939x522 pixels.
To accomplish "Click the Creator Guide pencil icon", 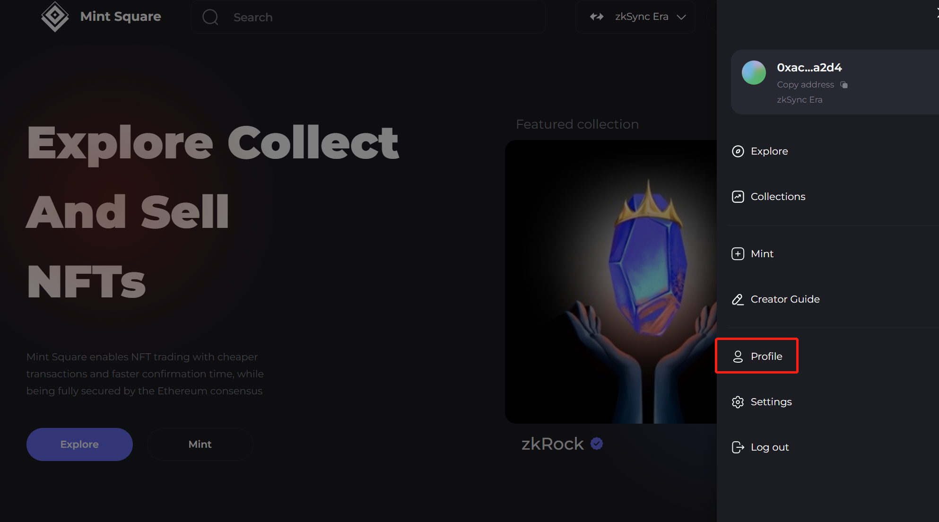I will point(738,299).
